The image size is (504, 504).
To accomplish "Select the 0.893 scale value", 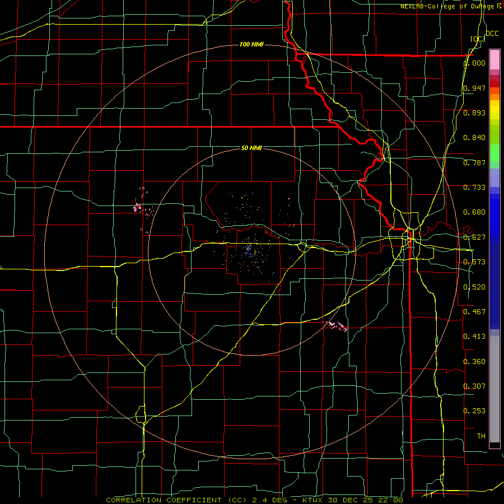I will point(474,113).
